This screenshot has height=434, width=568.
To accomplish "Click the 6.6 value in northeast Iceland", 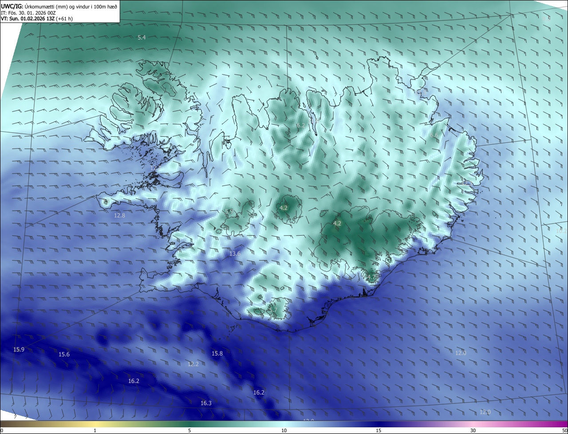I will (x=434, y=135).
